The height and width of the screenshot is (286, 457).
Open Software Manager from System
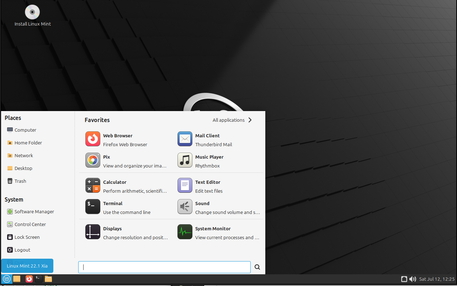[x=34, y=211]
